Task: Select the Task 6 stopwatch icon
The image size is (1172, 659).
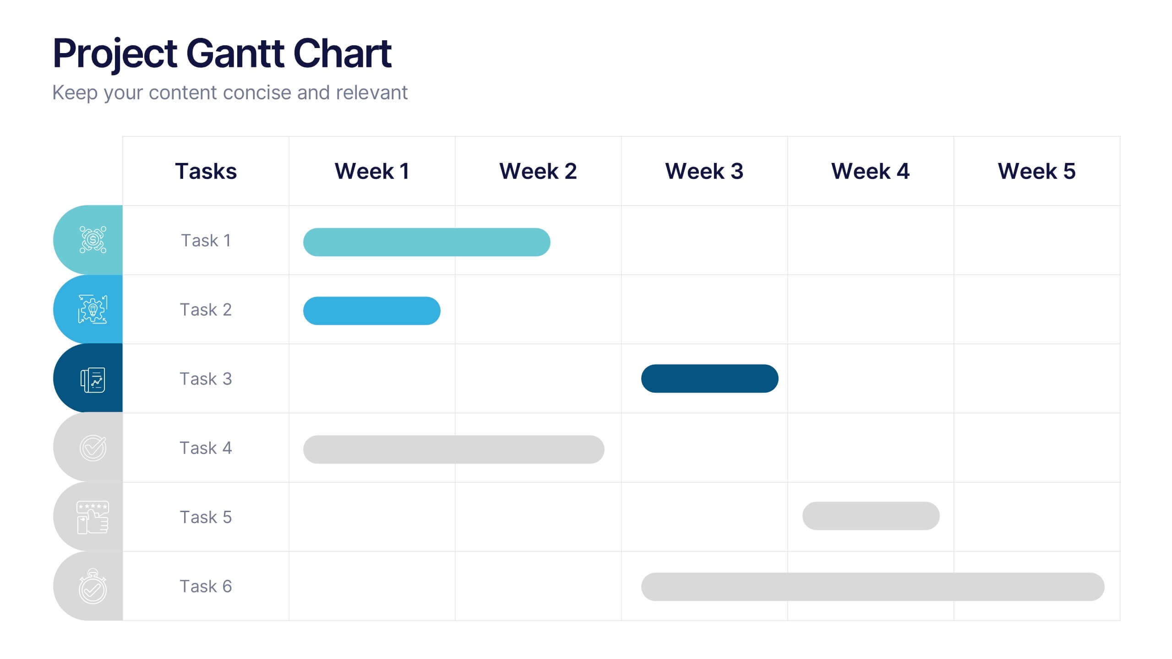Action: click(x=93, y=587)
